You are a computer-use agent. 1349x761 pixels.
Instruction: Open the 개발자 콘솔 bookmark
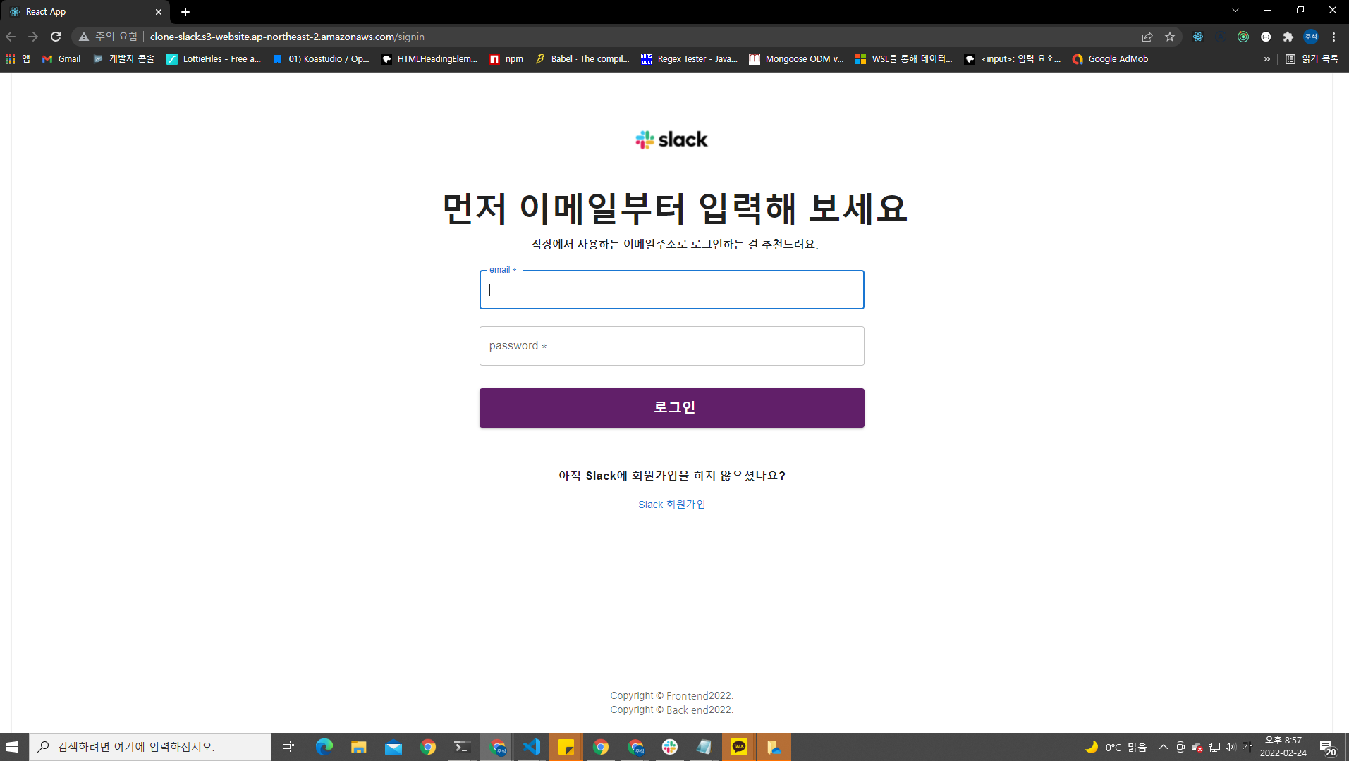(x=124, y=59)
